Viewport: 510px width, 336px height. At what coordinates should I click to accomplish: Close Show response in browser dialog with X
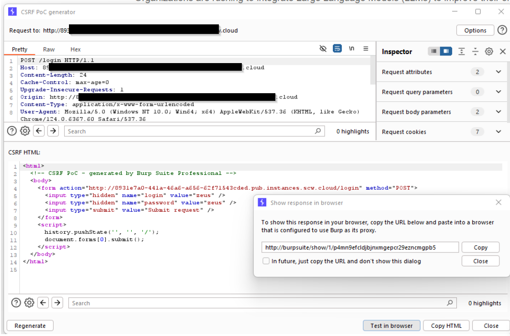click(x=499, y=202)
